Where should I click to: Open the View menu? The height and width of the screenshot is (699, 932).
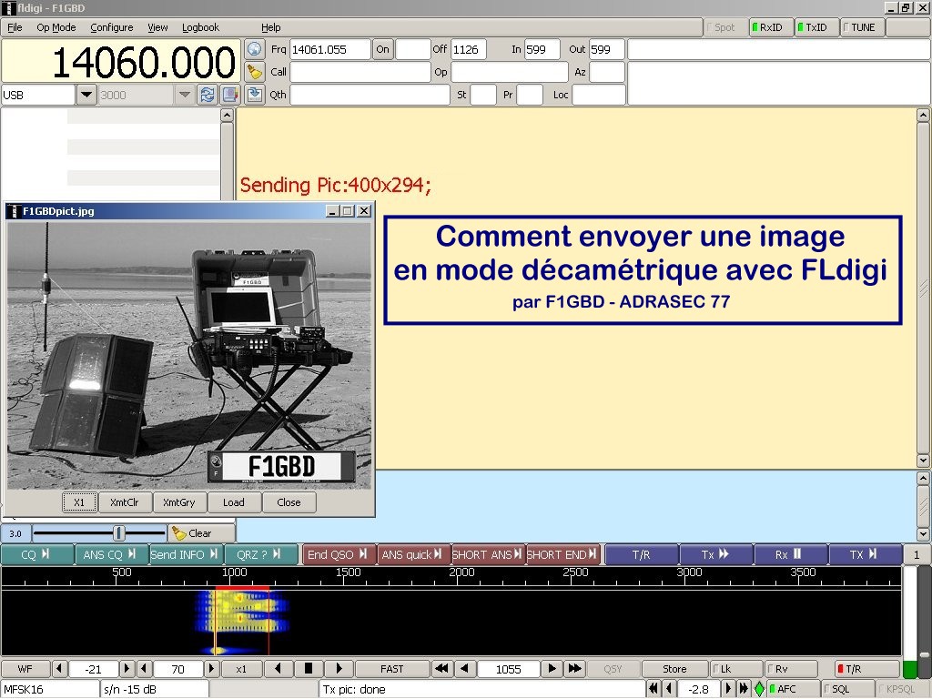pyautogui.click(x=157, y=27)
